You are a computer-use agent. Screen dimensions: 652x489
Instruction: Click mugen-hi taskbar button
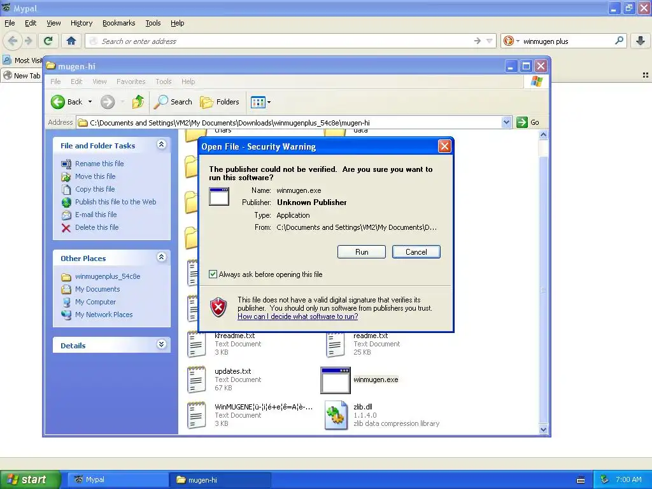coord(220,479)
